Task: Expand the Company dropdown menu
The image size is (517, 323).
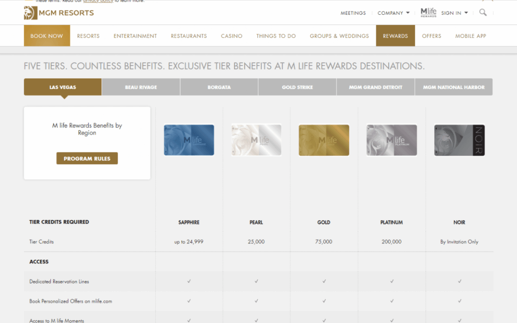Action: (x=393, y=13)
